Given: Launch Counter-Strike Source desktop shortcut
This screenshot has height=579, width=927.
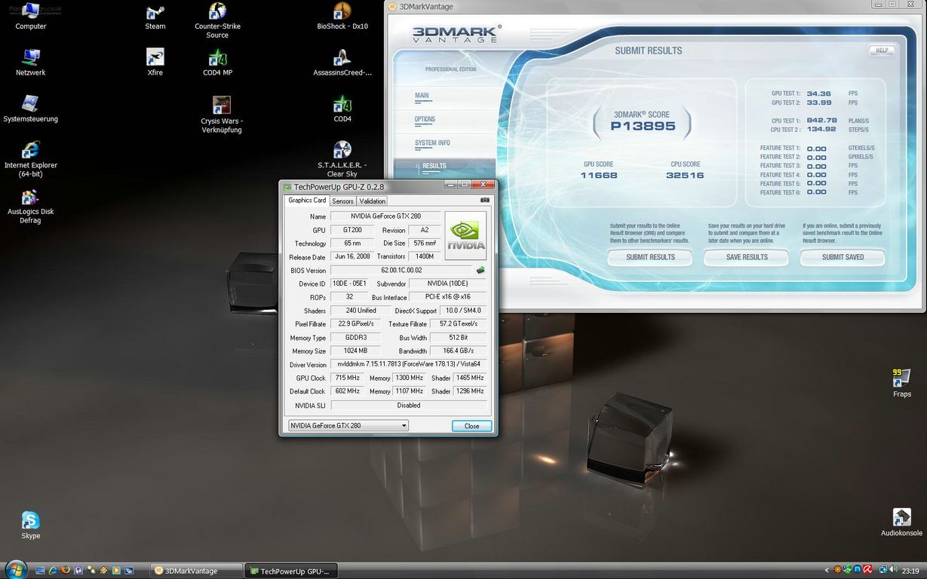Looking at the screenshot, I should click(x=217, y=20).
